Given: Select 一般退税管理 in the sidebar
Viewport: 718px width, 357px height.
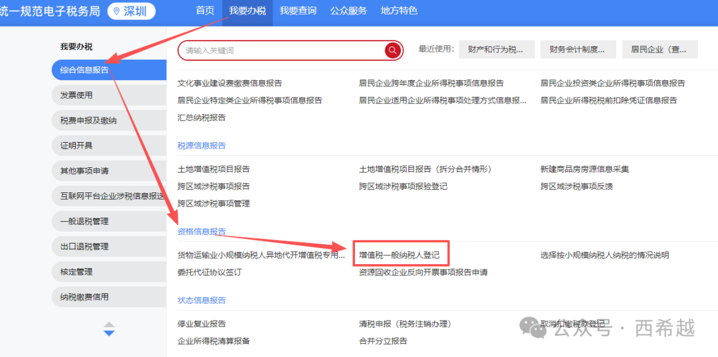Looking at the screenshot, I should click(109, 221).
